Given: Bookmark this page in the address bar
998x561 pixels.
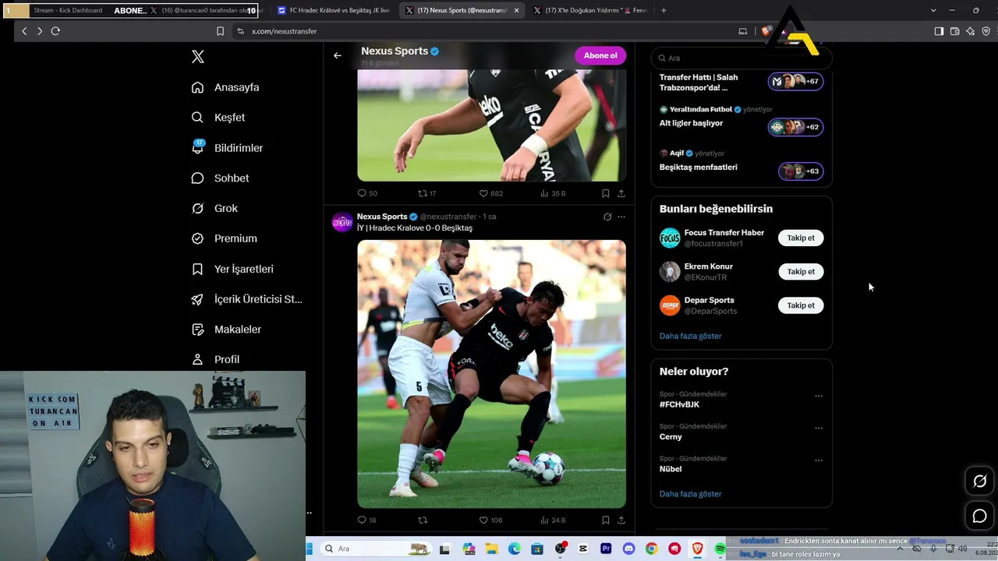Looking at the screenshot, I should [x=220, y=31].
